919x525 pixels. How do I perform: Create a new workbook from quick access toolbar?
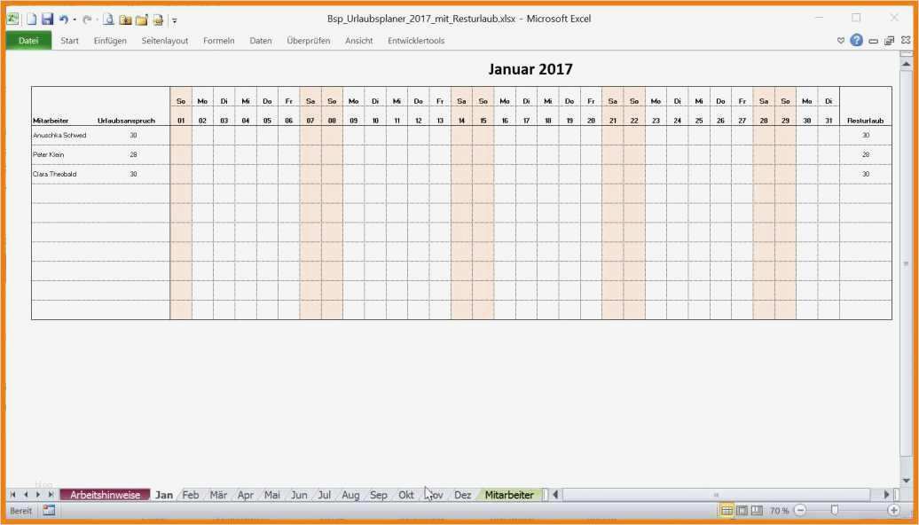(x=31, y=20)
